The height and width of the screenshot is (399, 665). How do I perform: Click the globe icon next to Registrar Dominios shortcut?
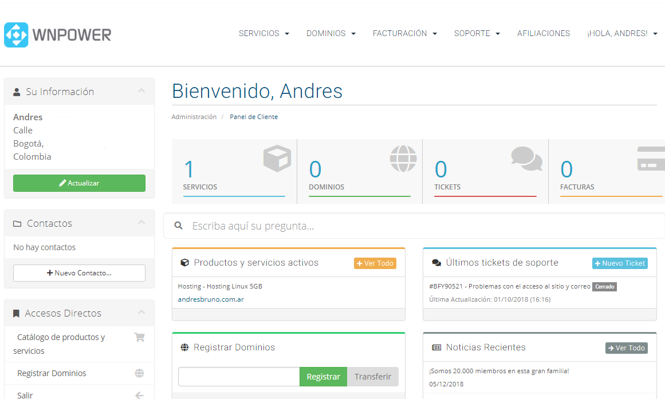(139, 373)
